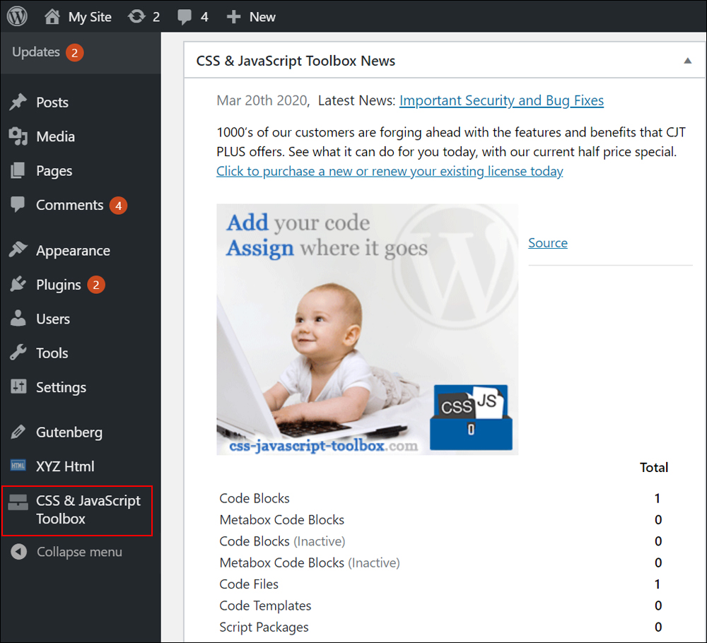Click the Code Blocks row label
Viewport: 707px width, 643px height.
click(x=255, y=498)
